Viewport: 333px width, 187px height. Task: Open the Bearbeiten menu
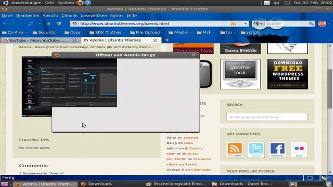(x=28, y=16)
